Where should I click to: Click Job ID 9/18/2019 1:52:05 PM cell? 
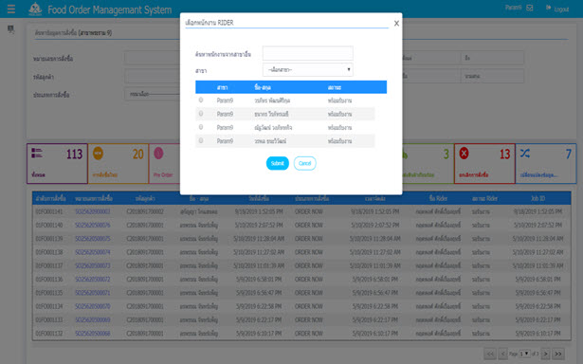click(x=537, y=211)
